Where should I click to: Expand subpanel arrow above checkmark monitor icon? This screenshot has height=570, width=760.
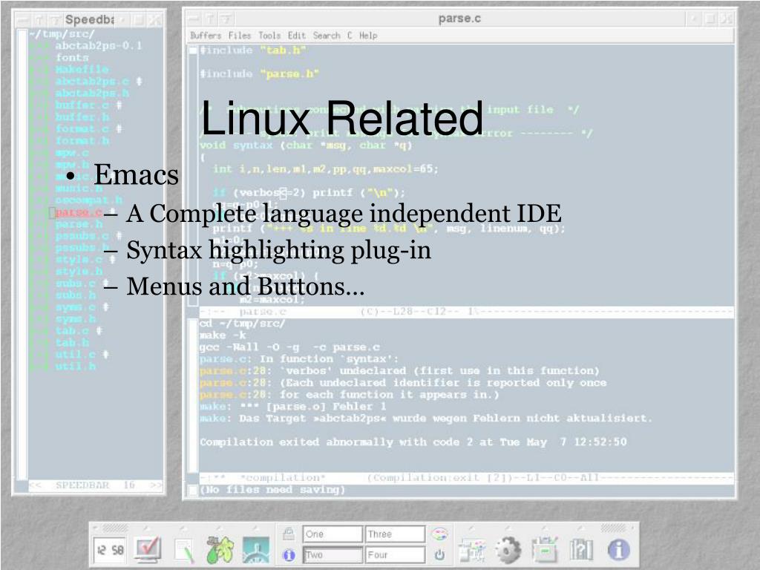[147, 528]
